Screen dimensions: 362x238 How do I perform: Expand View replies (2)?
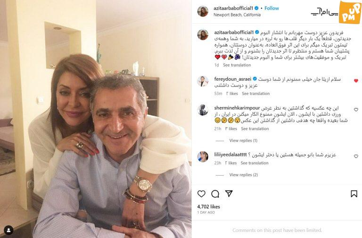pyautogui.click(x=244, y=175)
